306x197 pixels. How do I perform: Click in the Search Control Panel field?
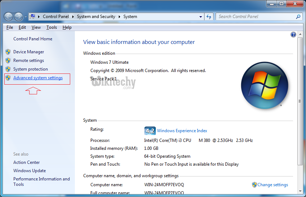pyautogui.click(x=256, y=17)
